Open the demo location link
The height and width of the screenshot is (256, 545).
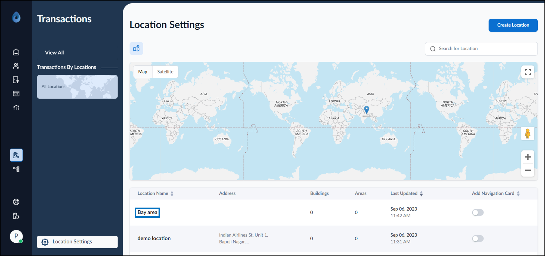point(154,238)
